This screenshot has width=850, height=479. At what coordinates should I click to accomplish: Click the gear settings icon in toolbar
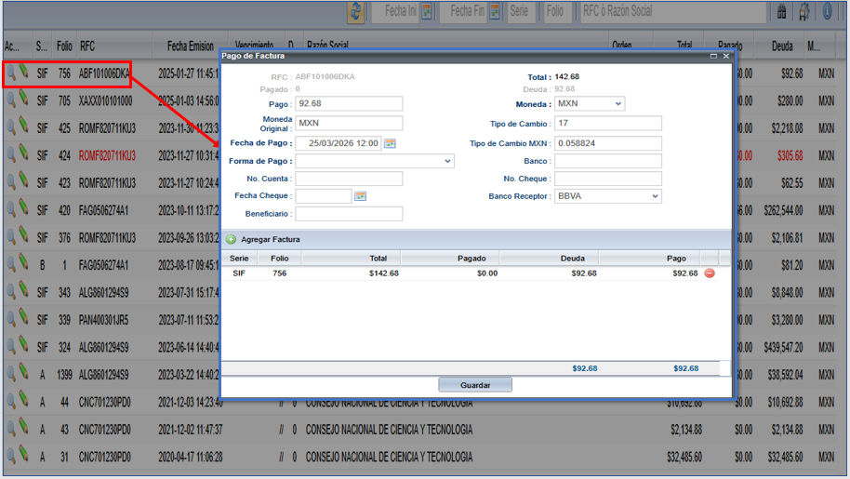[804, 11]
